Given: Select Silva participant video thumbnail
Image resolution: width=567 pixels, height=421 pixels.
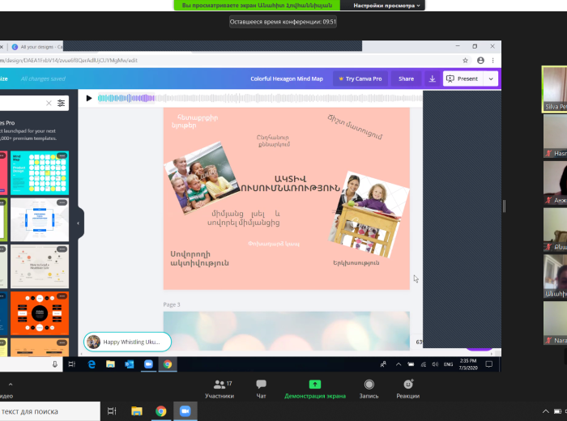Looking at the screenshot, I should coord(555,89).
